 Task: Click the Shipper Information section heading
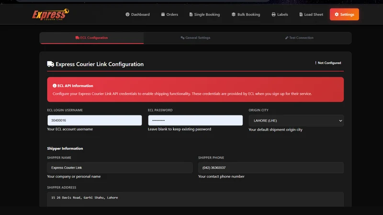65,149
